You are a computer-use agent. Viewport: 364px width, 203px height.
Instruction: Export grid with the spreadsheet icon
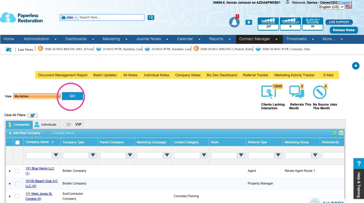pyautogui.click(x=341, y=133)
